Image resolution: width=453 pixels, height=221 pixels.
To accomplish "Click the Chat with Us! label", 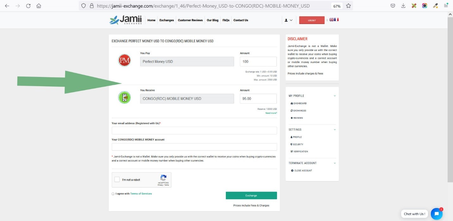I will pos(414,214).
